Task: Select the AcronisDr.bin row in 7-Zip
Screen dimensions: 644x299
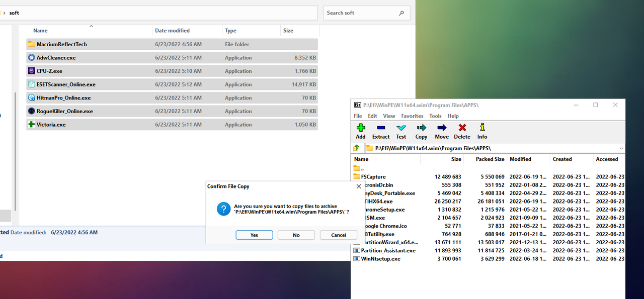Action: pos(488,185)
